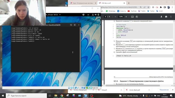Viewport: 175px width, 98px height.
Task: Share the page using the address bar share icon
Action: (145, 7)
